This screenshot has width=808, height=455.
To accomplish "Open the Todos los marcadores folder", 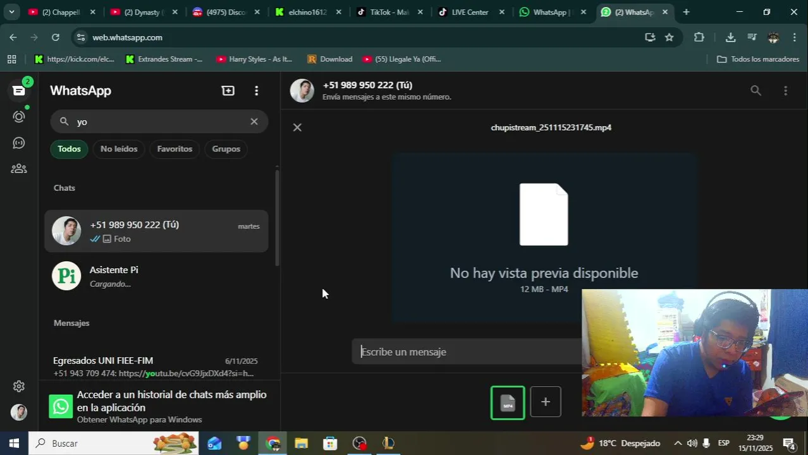I will click(x=758, y=59).
